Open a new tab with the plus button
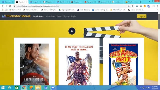The height and width of the screenshot is (90, 160). tap(140, 2)
